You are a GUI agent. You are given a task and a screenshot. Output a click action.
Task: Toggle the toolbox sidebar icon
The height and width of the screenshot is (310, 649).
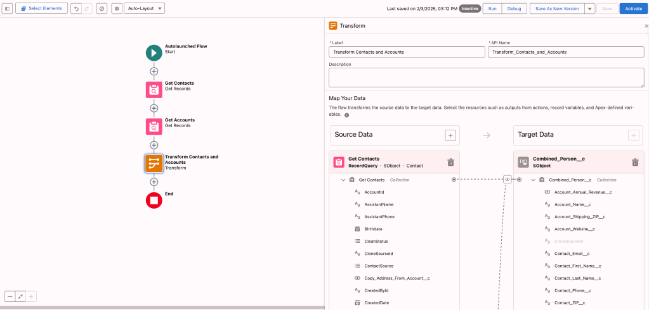click(7, 8)
